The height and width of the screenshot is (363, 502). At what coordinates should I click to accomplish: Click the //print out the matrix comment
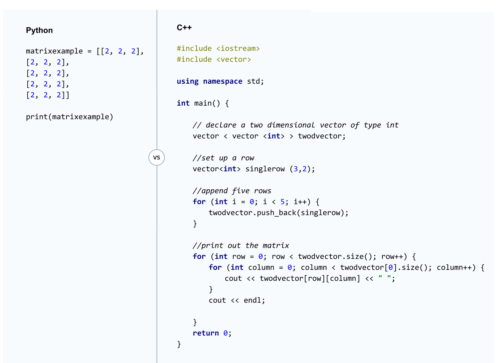coord(241,246)
